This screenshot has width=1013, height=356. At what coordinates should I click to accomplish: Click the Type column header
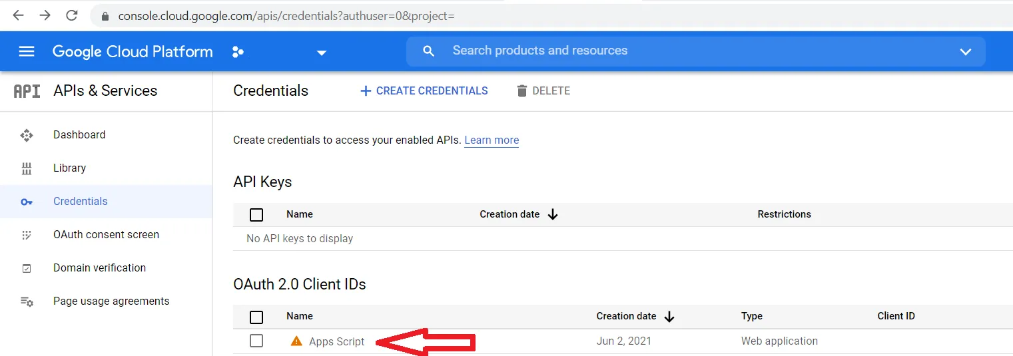pyautogui.click(x=752, y=316)
